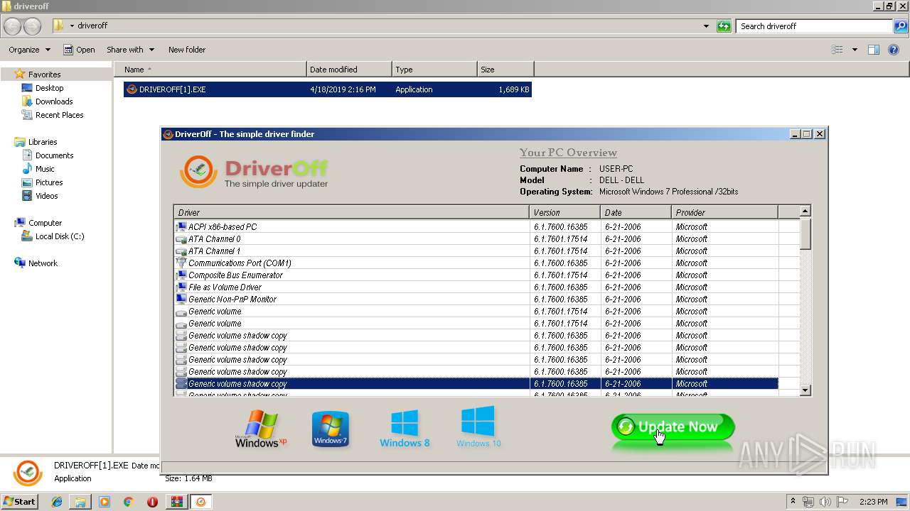
Task: Sort driver list by Date column header
Action: click(x=636, y=212)
